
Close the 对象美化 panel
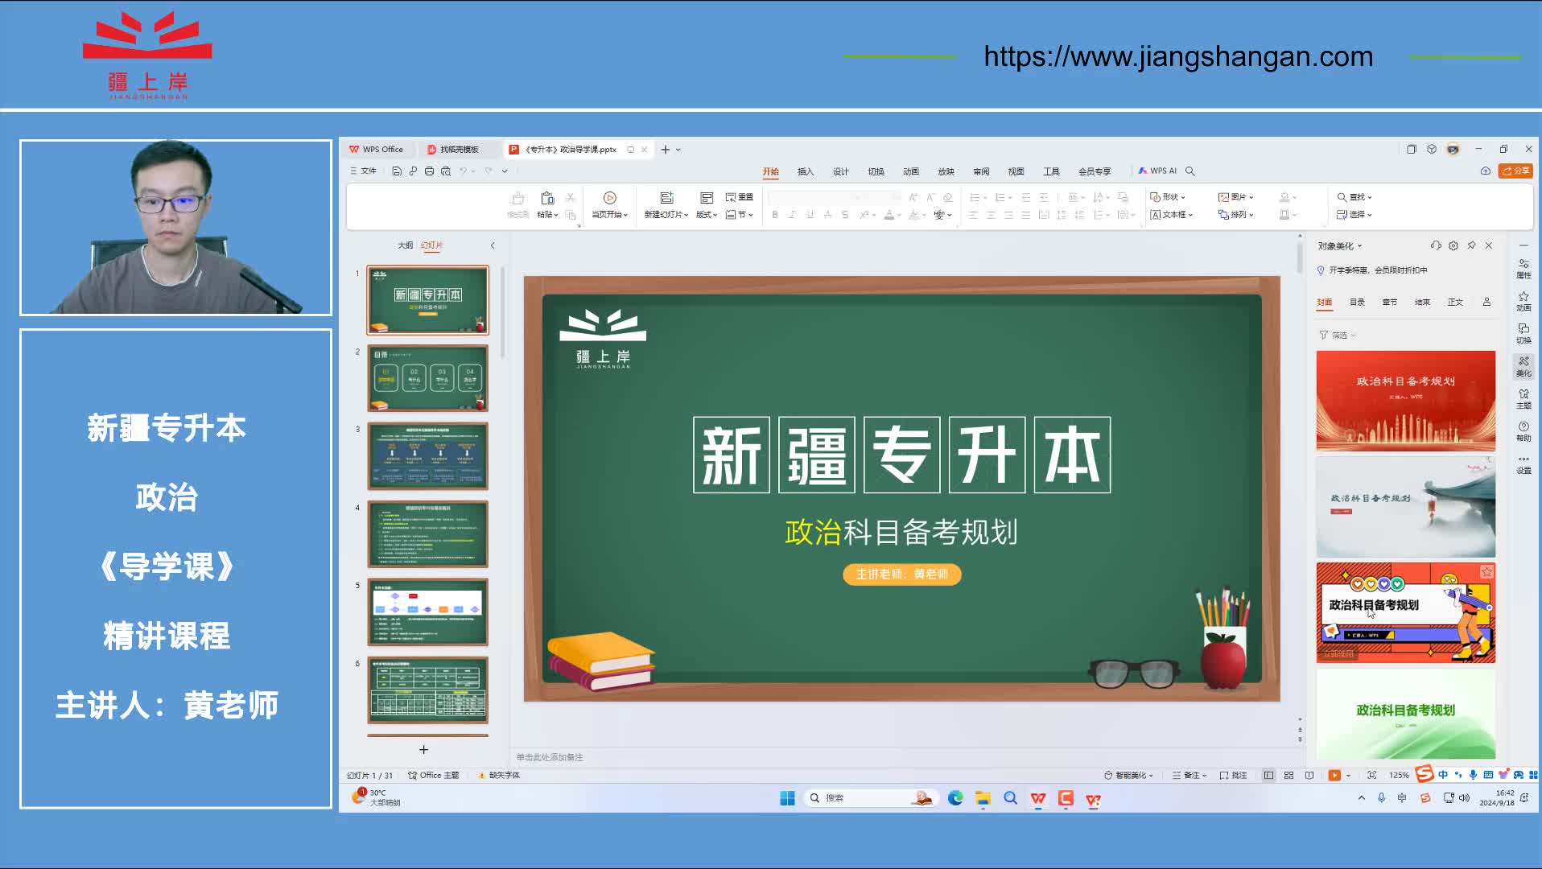click(x=1489, y=245)
